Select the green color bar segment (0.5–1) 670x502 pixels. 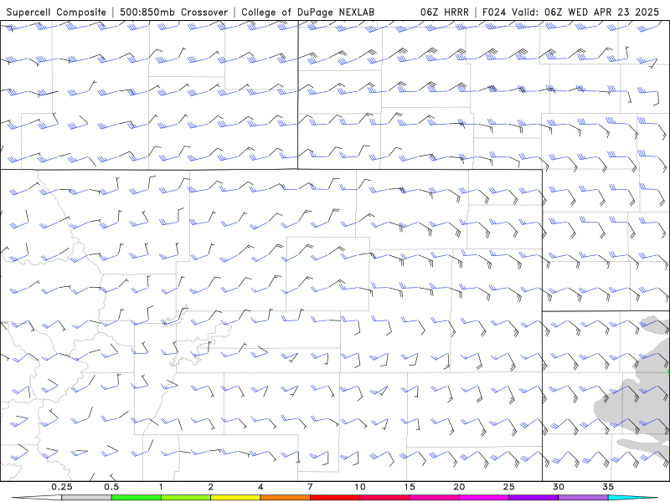click(x=137, y=498)
